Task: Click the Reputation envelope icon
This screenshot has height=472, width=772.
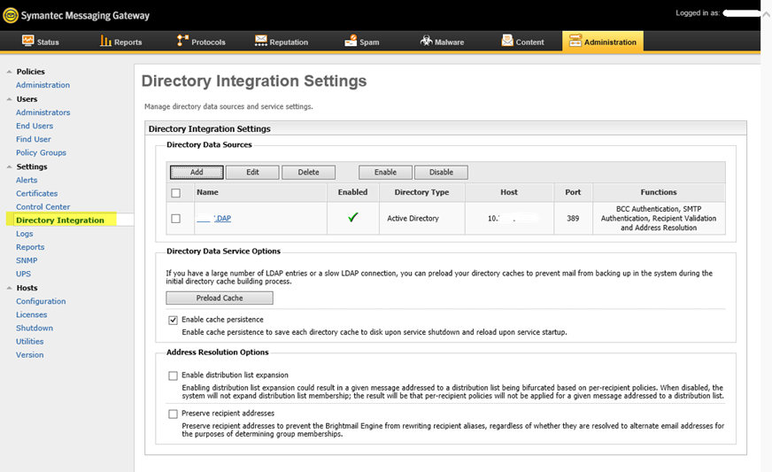Action: tap(261, 41)
